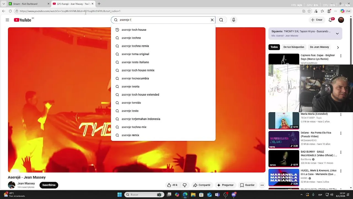The height and width of the screenshot is (199, 353).
Task: Open the Jean Massey channel name link
Action: point(26,184)
